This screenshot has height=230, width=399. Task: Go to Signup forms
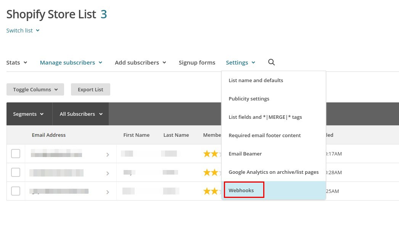pos(197,63)
